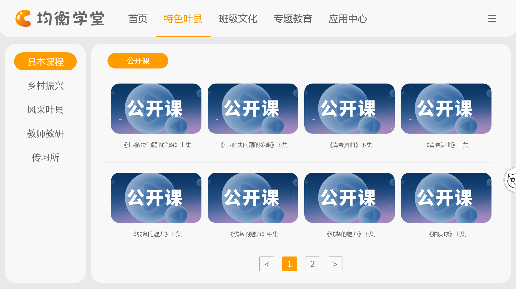The image size is (516, 289).
Task: Select 传习所 in the sidebar
Action: coord(45,157)
